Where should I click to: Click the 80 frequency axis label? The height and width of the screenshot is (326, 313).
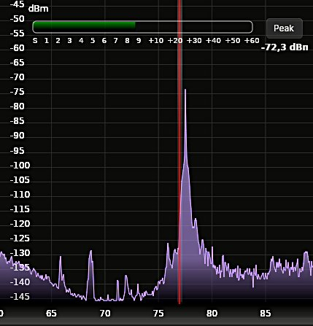[212, 314]
